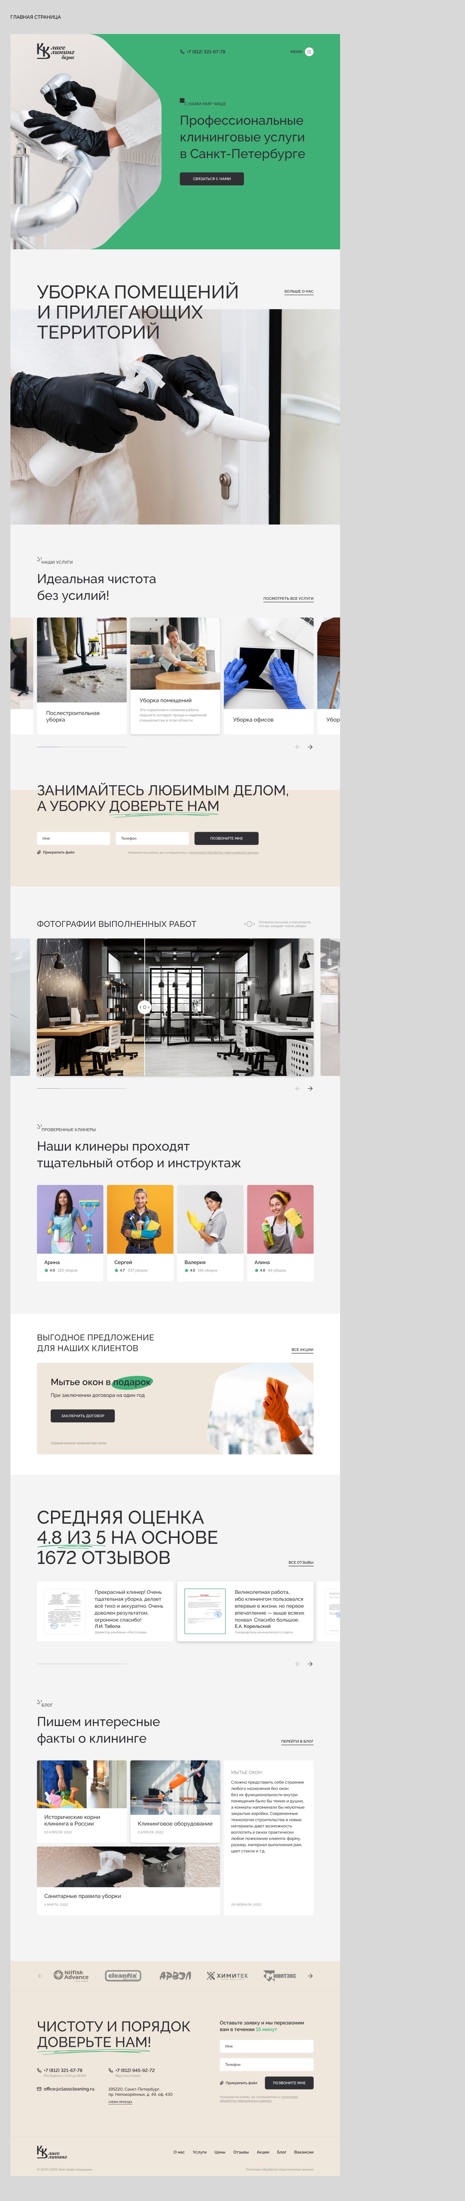Open the МЫТЬЕ ОКОН blog article
This screenshot has height=2201, width=465.
268,1837
